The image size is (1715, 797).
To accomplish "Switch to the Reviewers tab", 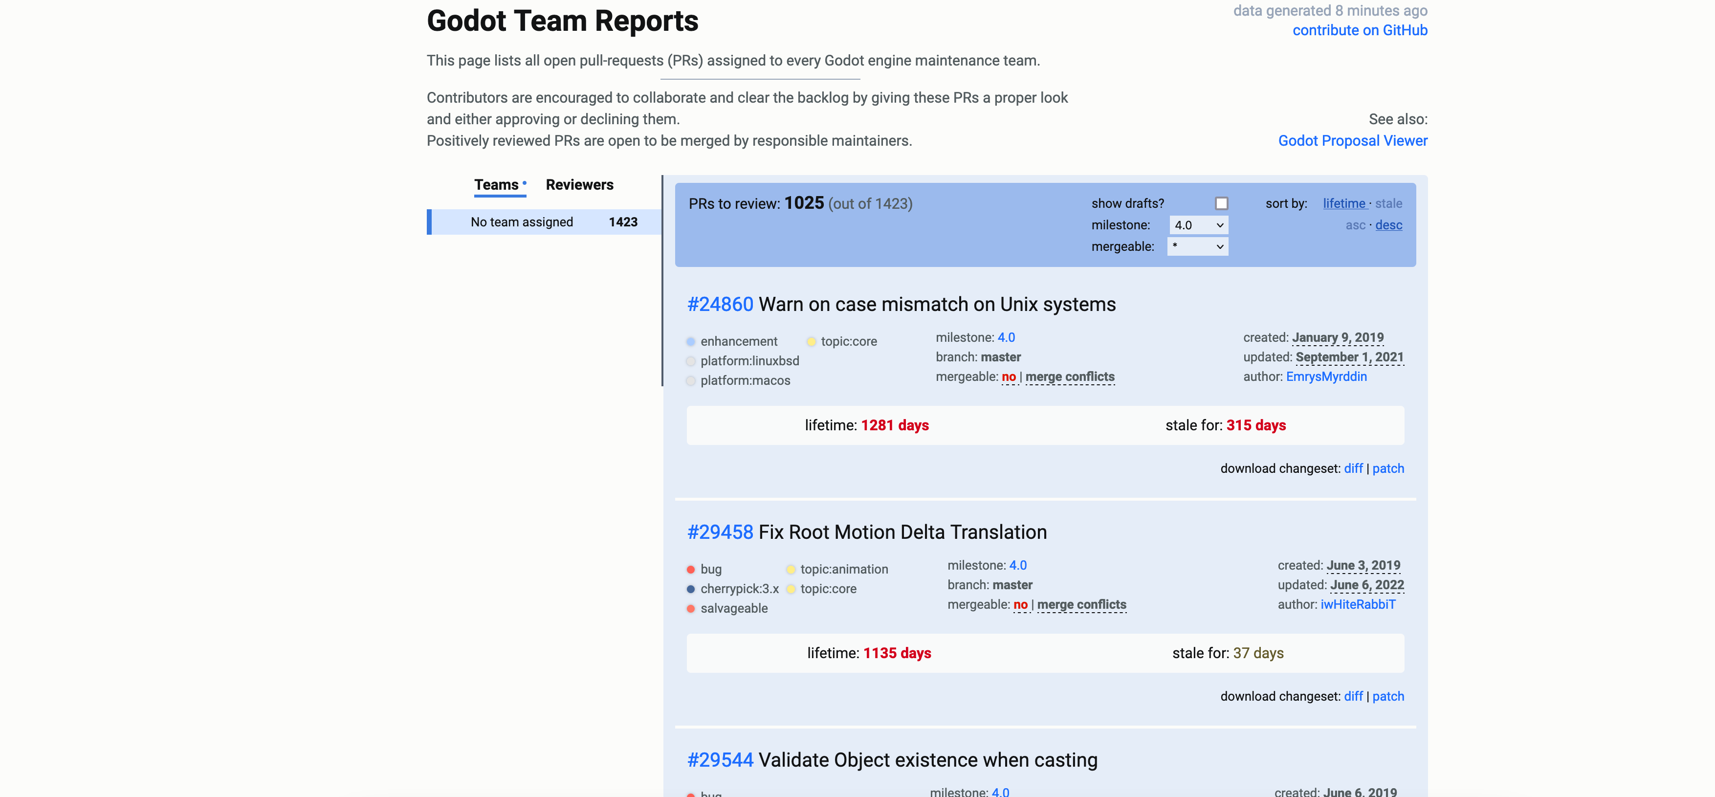I will (579, 184).
